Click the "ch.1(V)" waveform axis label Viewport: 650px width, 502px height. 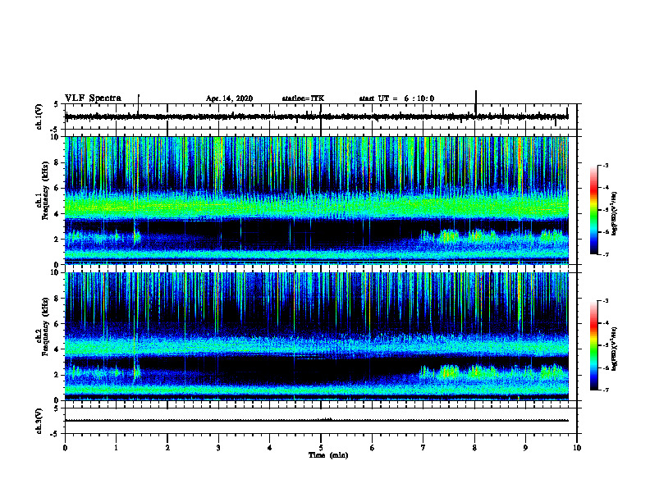(x=39, y=116)
